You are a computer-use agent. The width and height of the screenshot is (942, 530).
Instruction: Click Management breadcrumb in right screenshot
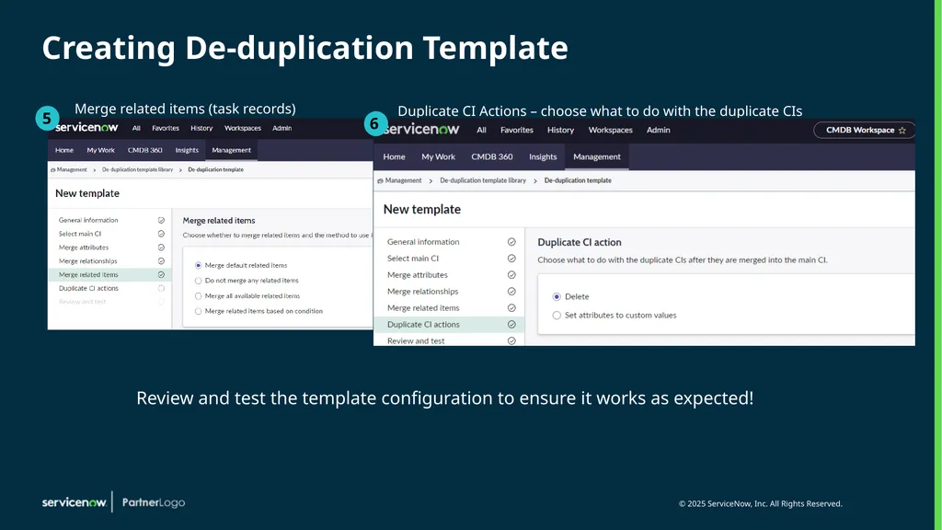pyautogui.click(x=403, y=180)
